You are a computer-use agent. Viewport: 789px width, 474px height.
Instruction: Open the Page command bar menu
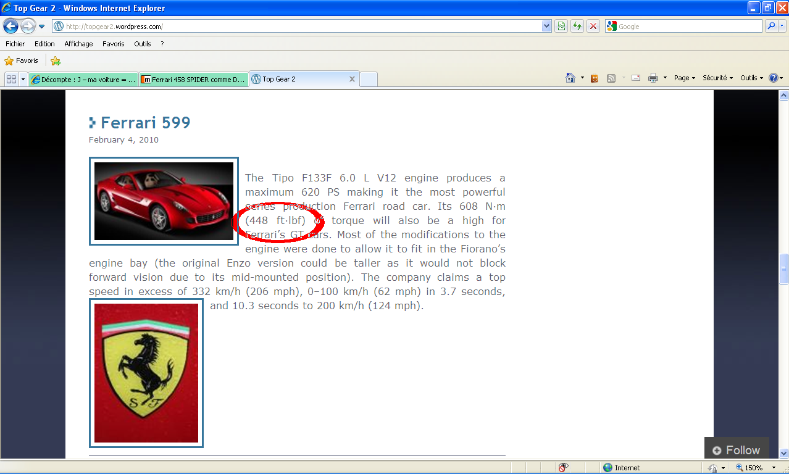coord(685,78)
